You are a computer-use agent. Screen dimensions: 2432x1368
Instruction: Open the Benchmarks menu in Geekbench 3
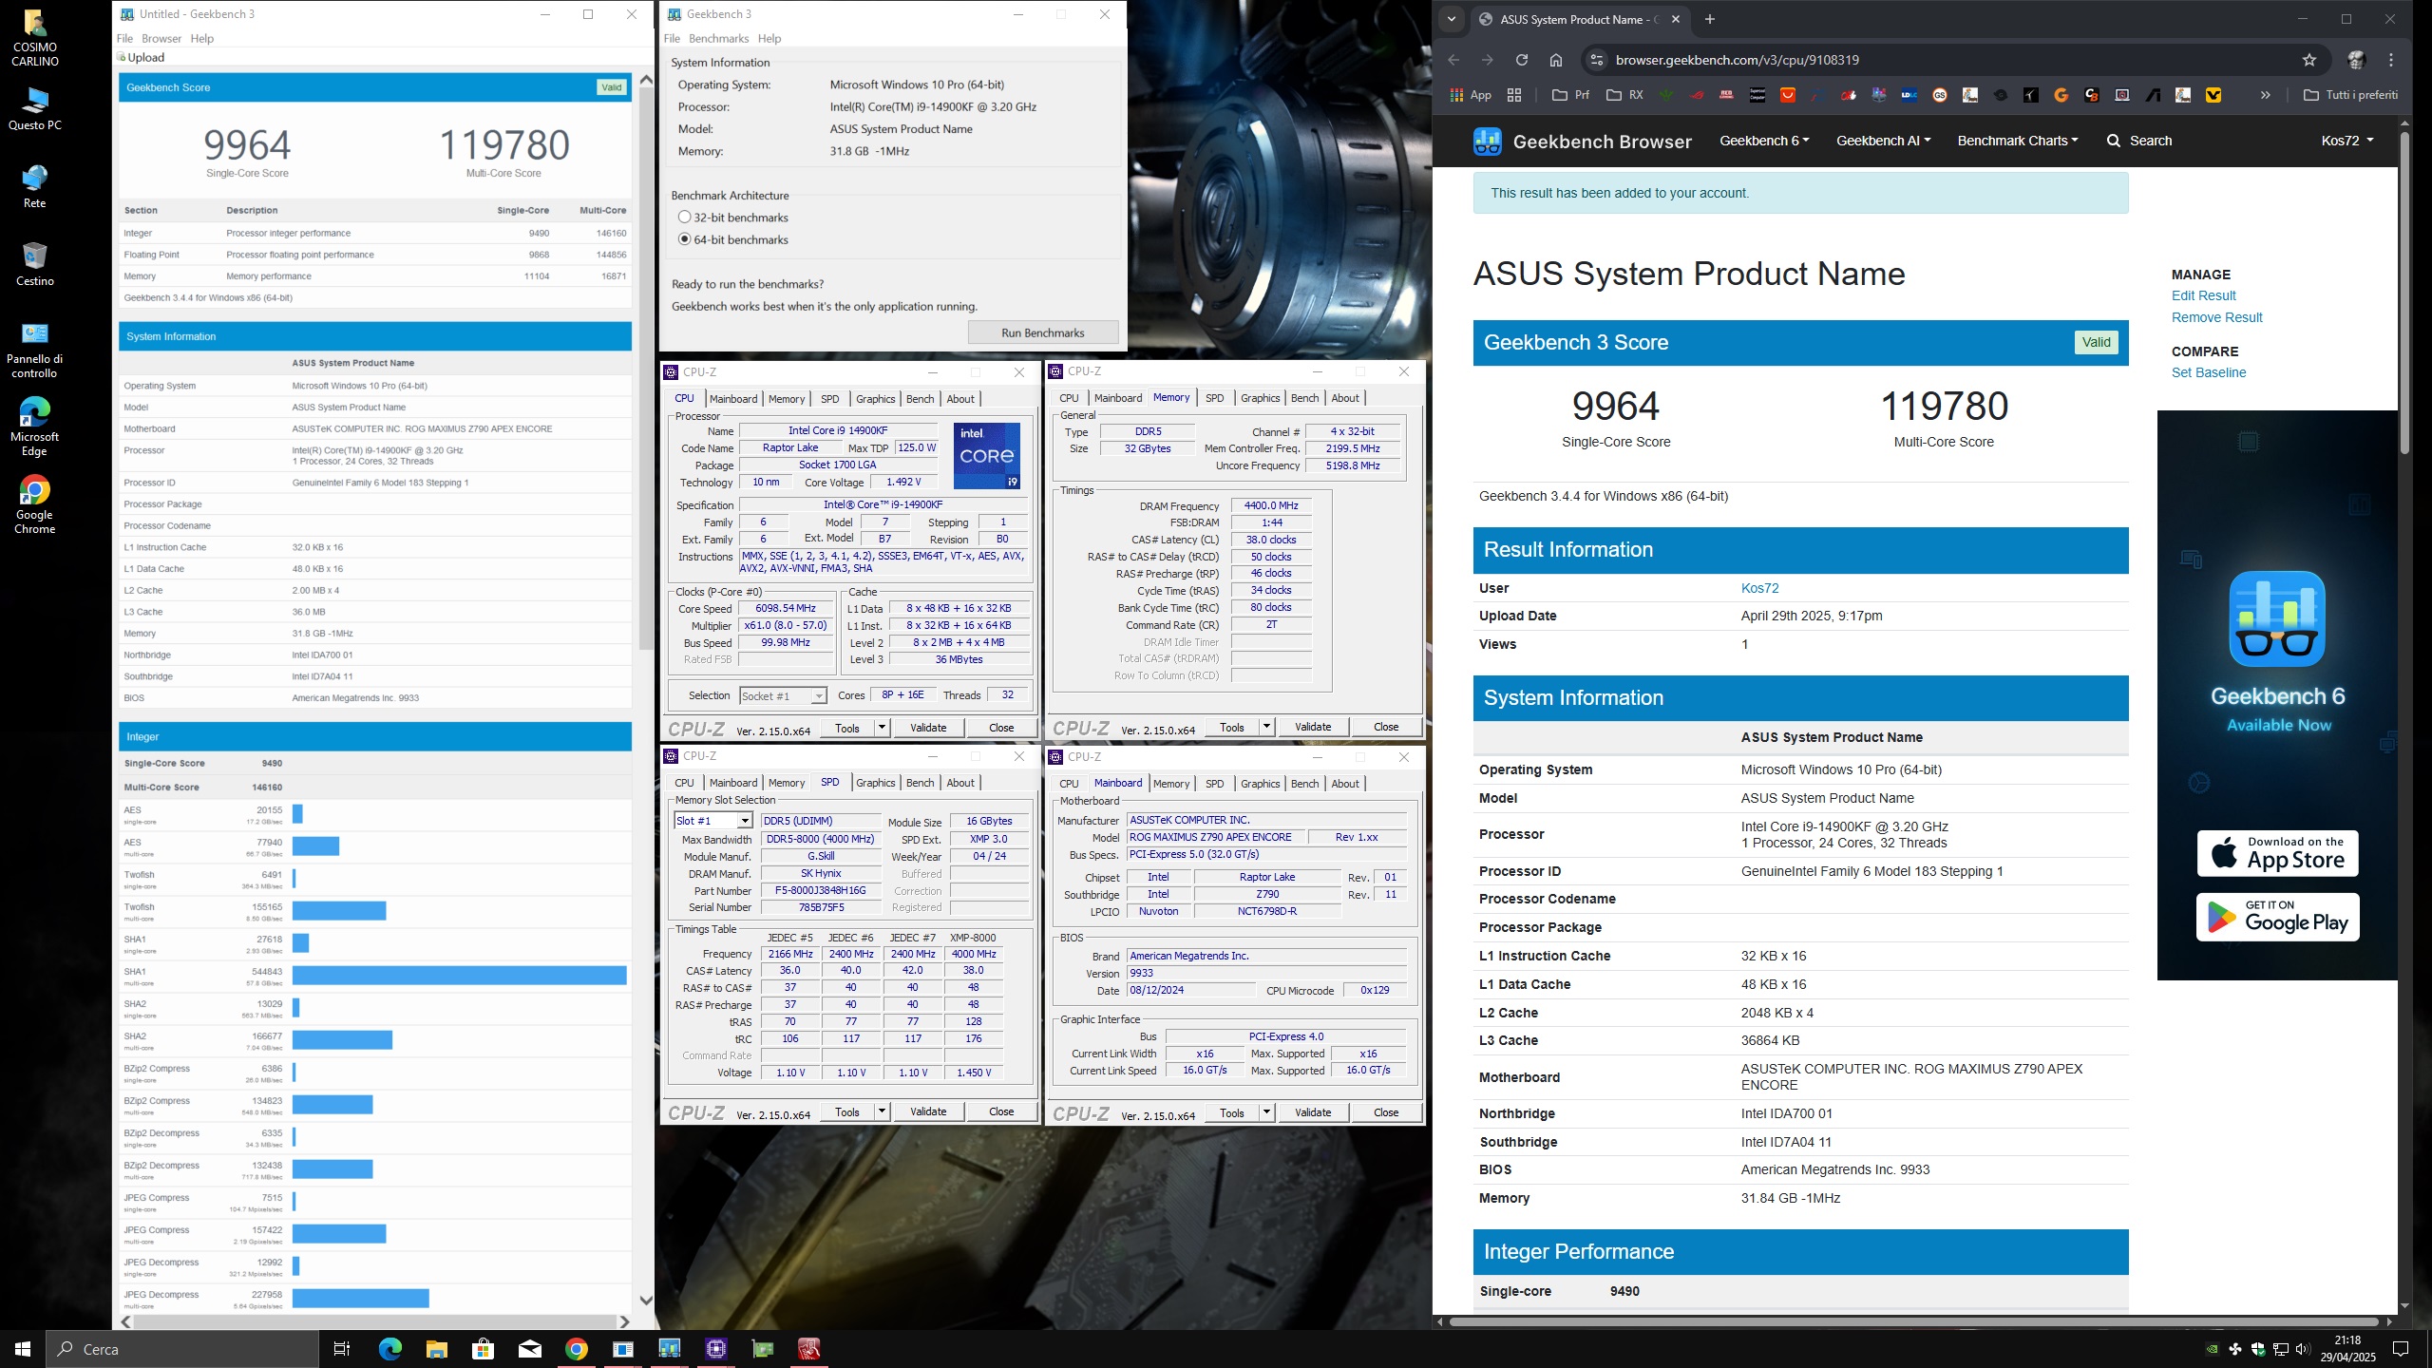[x=718, y=39]
